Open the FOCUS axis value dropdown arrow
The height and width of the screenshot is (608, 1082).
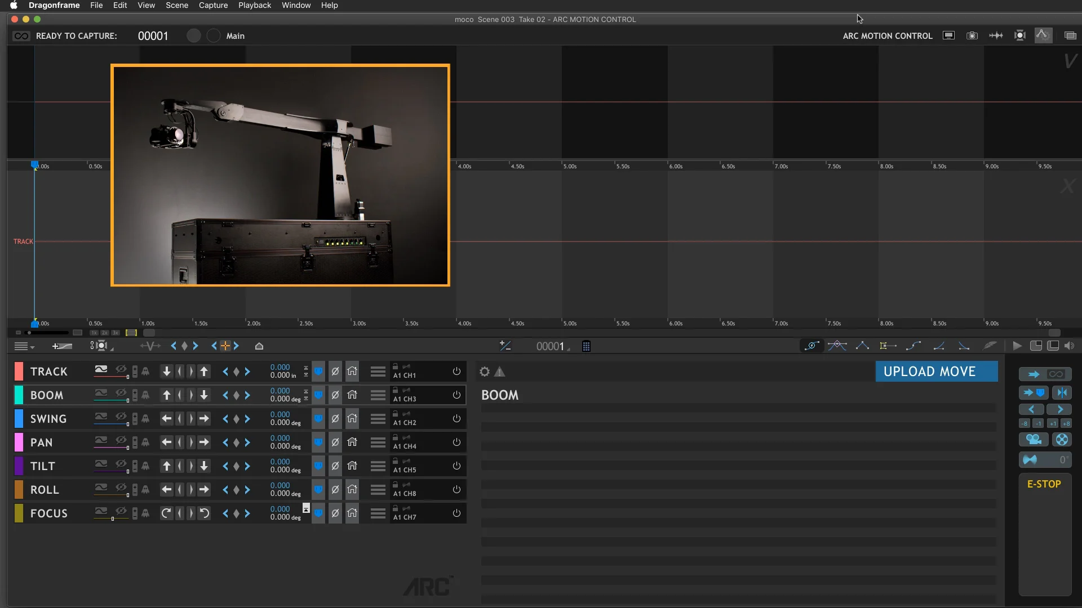[x=306, y=508]
